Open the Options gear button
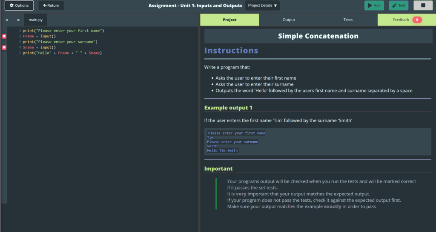436x232 pixels. 19,6
